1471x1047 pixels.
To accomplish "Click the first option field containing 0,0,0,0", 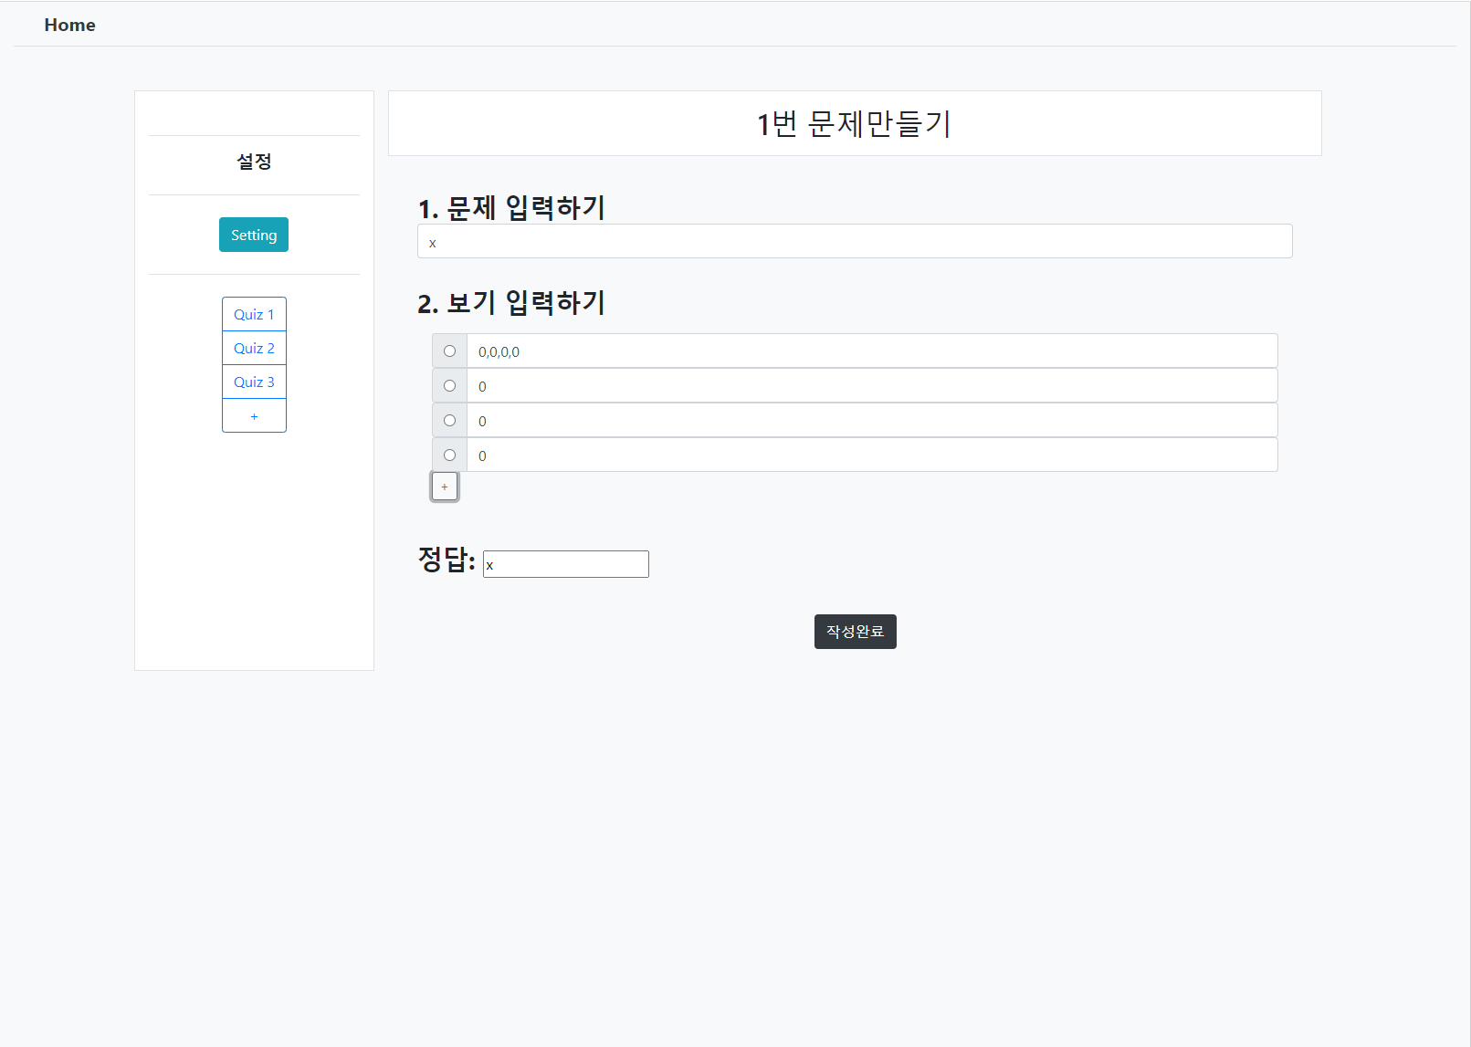I will (871, 351).
